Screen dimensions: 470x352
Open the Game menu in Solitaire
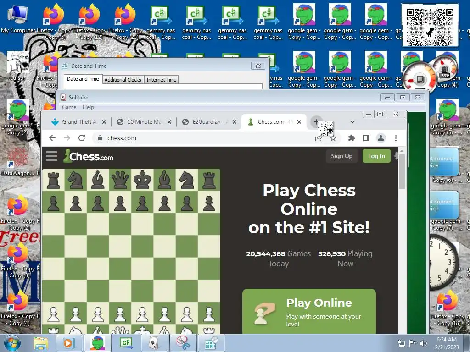pyautogui.click(x=69, y=107)
